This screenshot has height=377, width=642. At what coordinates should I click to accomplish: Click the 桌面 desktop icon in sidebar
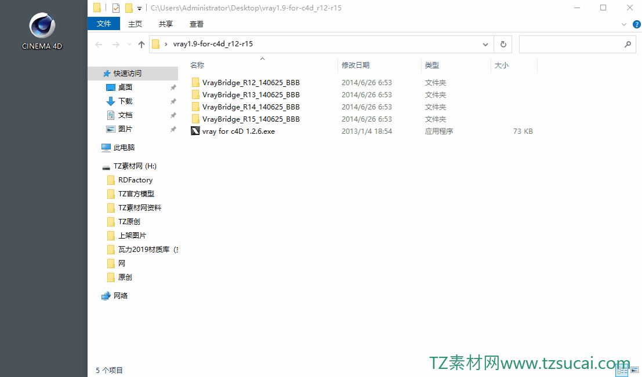111,87
